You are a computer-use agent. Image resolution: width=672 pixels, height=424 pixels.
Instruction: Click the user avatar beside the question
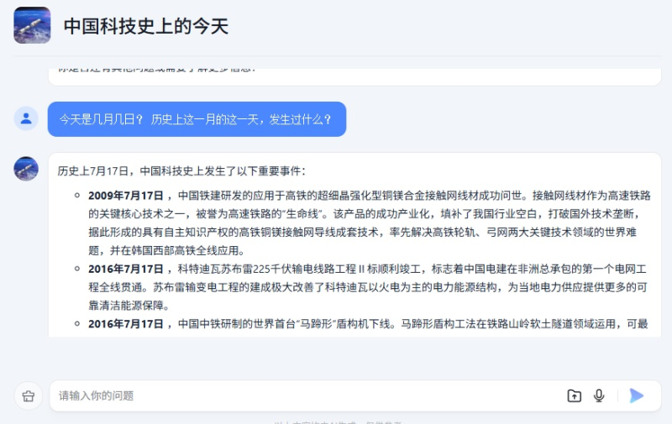coord(26,118)
